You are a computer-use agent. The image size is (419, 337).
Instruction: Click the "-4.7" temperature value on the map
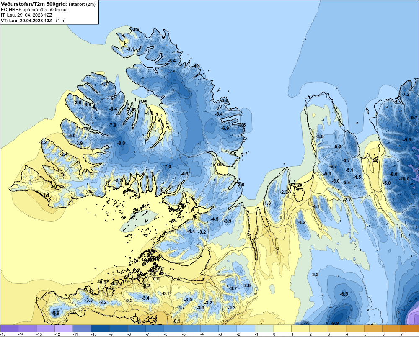(x=103, y=84)
